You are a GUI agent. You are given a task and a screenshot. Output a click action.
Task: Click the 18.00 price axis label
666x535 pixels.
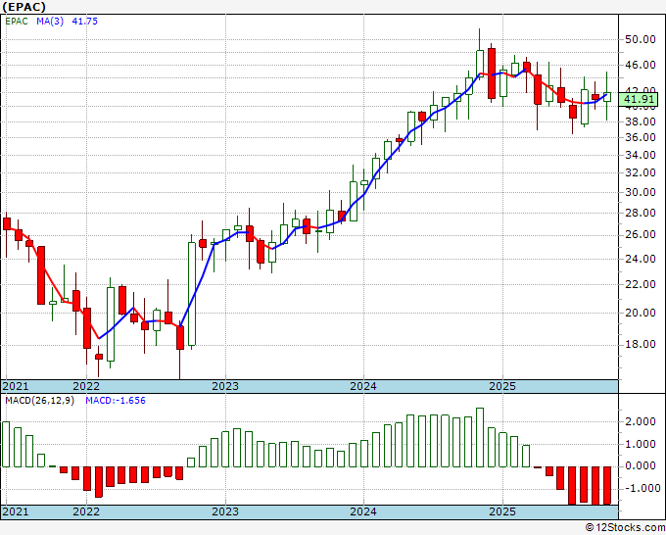641,344
